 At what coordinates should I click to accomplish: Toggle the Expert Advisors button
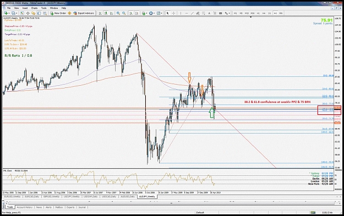tap(84, 13)
